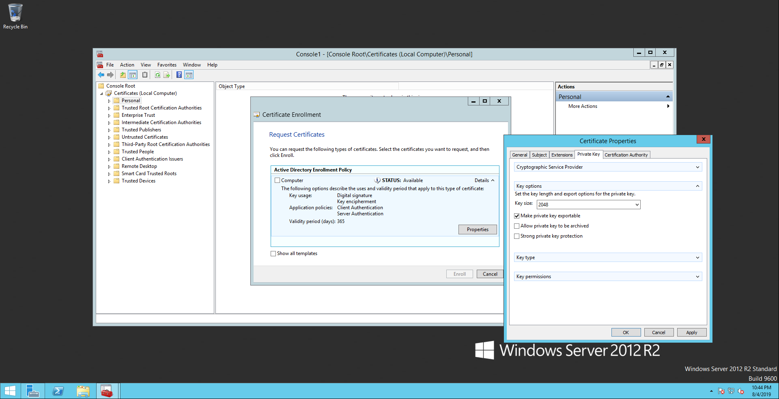Open PowerShell from the taskbar
Screen dimensions: 779x399
[58, 391]
